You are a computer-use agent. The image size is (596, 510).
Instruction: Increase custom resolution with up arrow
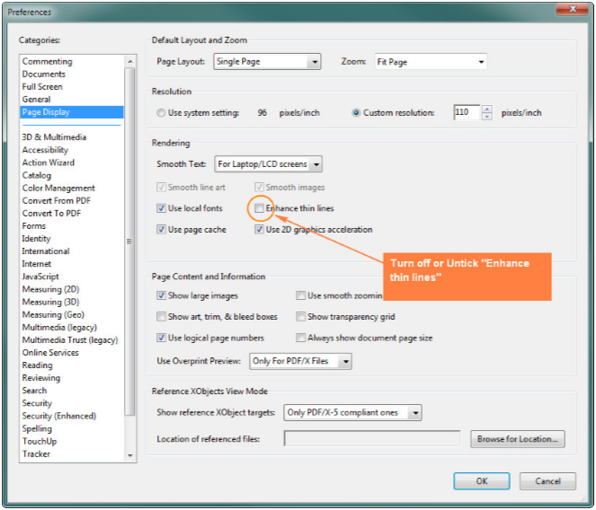point(487,109)
